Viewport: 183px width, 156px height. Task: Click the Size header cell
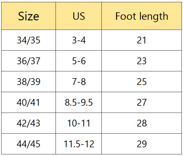pos(29,16)
